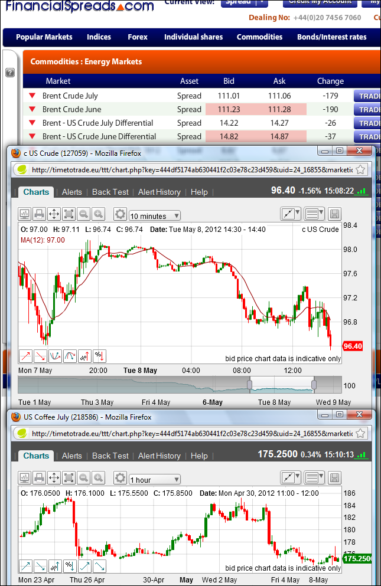
Task: Open Alerts tab in US Crude window
Action: 72,192
